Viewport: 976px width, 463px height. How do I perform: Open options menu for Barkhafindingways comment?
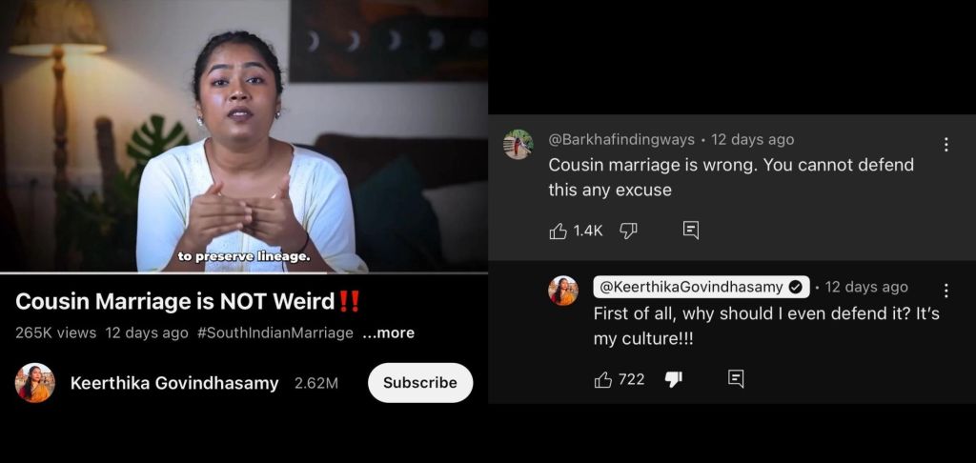(946, 145)
